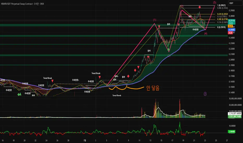Click the green up-triangle marker at wave (2)
Screen dimensions: 243x143
(x=168, y=49)
